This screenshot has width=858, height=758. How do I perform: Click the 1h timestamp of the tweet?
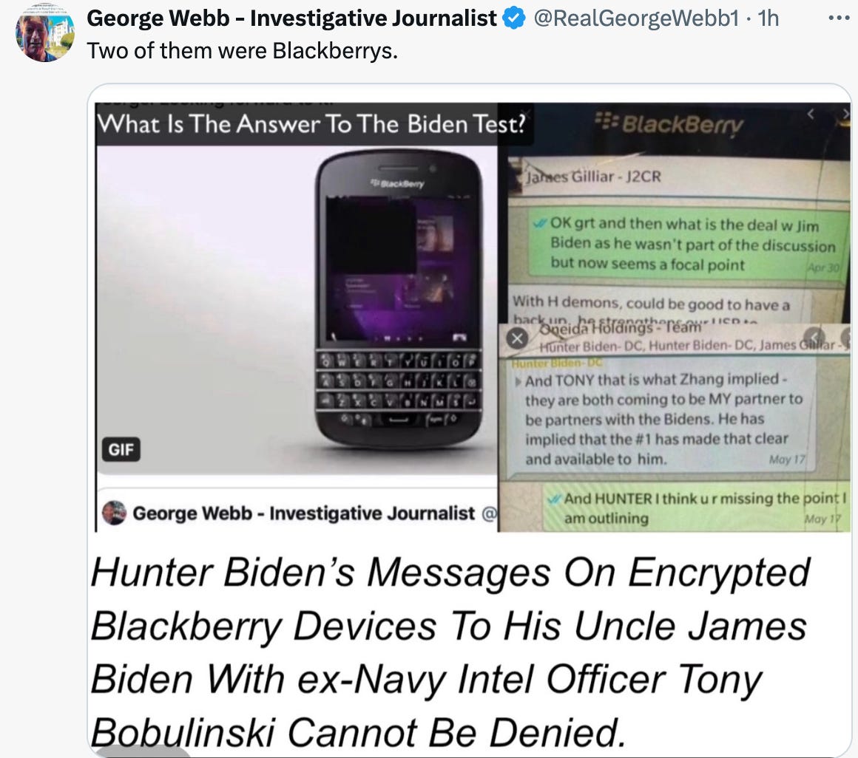coord(769,18)
